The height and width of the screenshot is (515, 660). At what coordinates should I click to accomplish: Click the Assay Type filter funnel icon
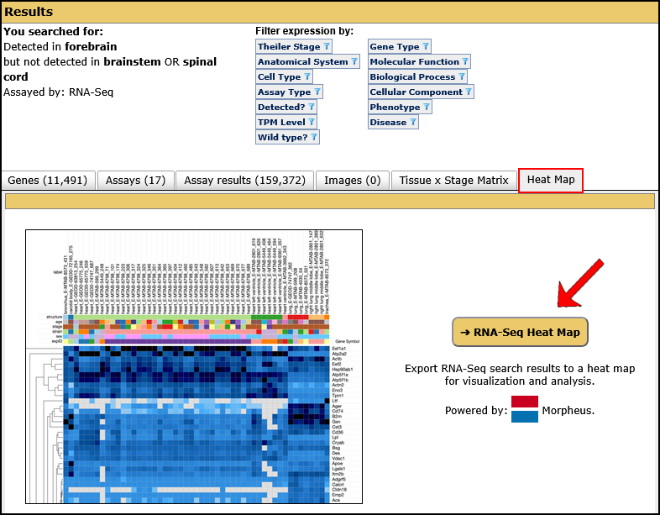[x=317, y=92]
